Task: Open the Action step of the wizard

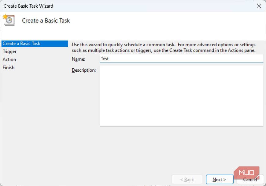Action: (x=9, y=59)
